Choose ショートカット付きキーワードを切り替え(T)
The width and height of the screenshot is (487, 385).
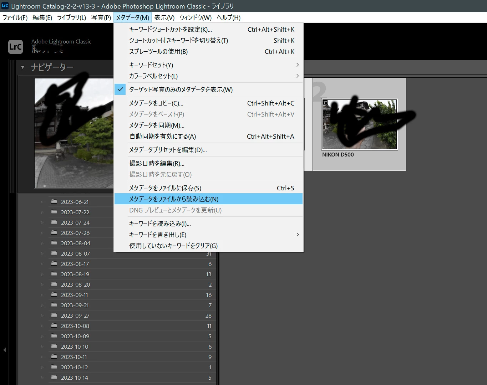(208, 41)
